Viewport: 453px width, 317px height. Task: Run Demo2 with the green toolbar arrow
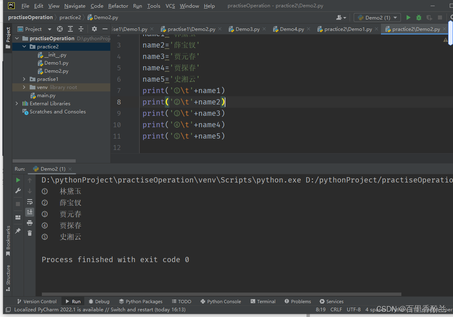(408, 17)
